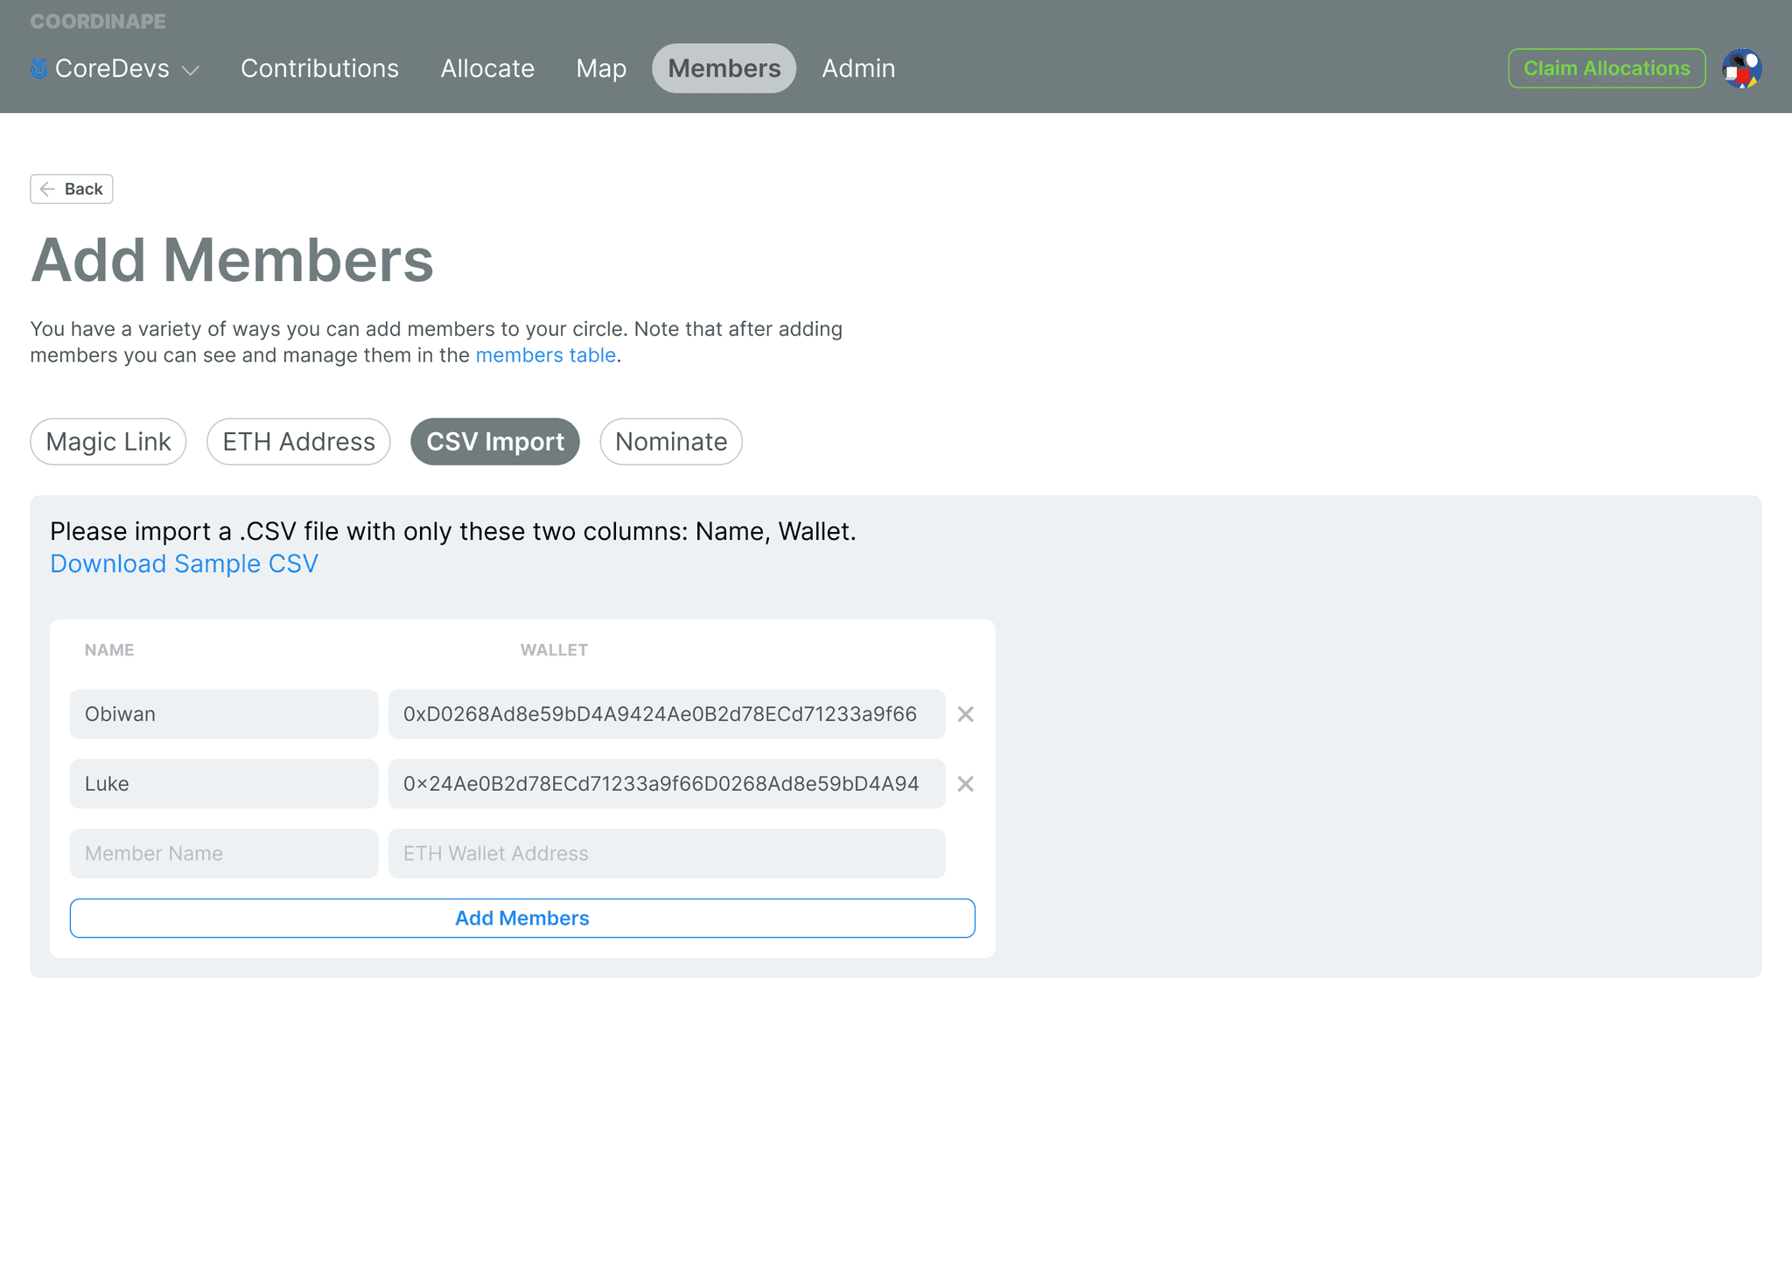The image size is (1792, 1274).
Task: Click Download Sample CSV link
Action: (x=184, y=563)
